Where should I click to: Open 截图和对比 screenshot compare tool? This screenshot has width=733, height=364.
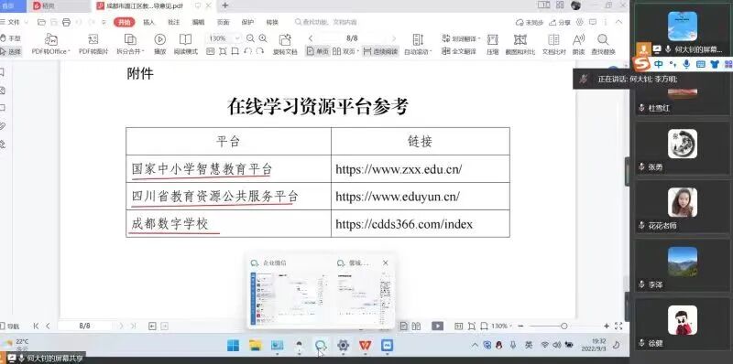coord(520,44)
